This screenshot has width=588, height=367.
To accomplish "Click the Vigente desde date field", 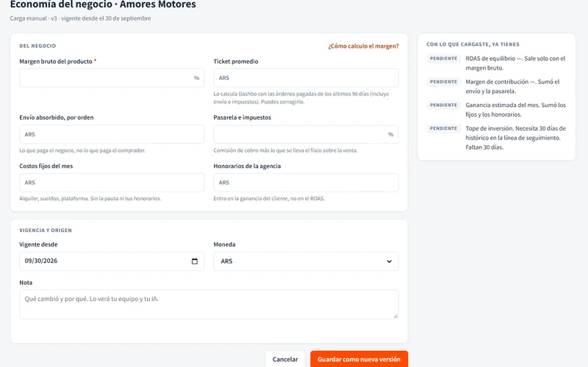I will point(112,261).
